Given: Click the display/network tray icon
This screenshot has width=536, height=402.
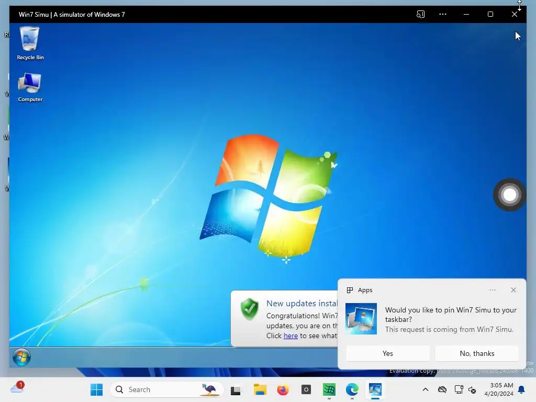Looking at the screenshot, I should point(459,389).
